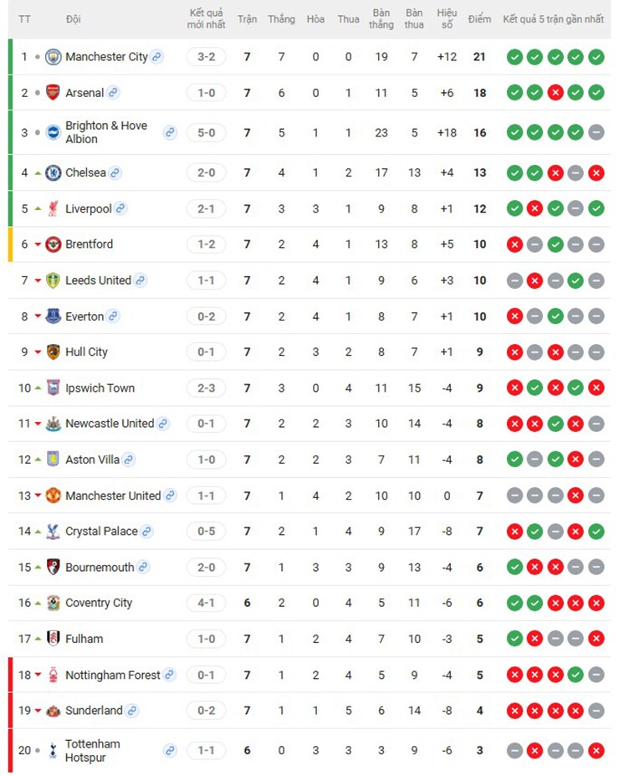Click the Hiệu số column header
This screenshot has height=776, width=619.
pyautogui.click(x=447, y=18)
